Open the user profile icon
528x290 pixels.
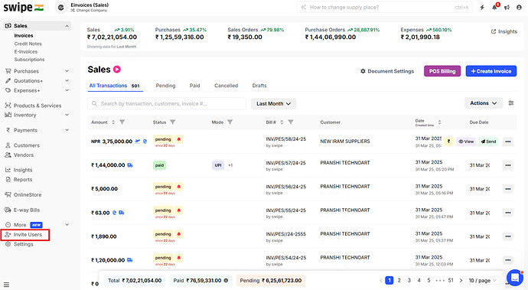tap(519, 8)
